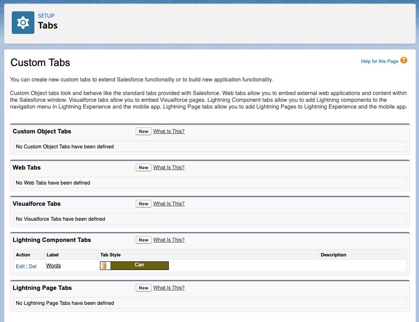Click the Action column header
This screenshot has height=322, width=419.
click(23, 255)
